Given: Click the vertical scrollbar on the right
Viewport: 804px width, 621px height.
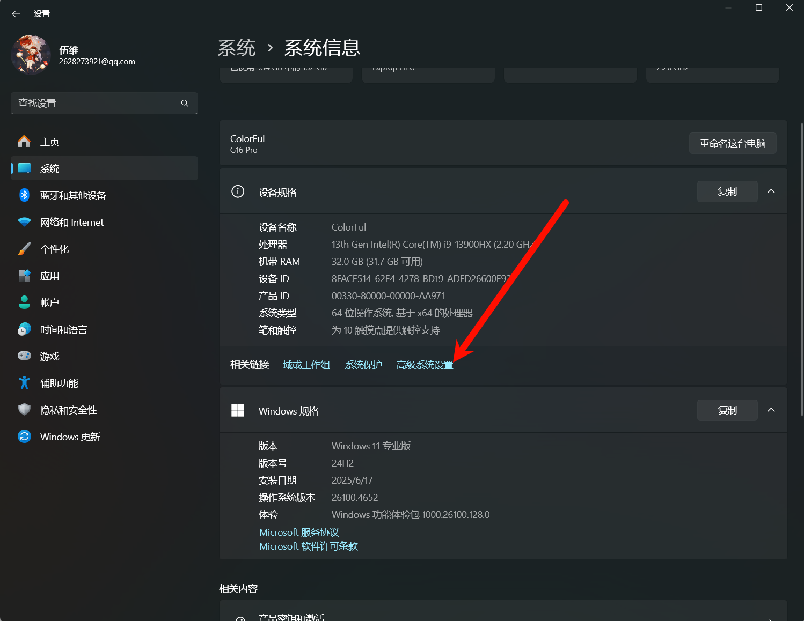Looking at the screenshot, I should click(x=802, y=268).
